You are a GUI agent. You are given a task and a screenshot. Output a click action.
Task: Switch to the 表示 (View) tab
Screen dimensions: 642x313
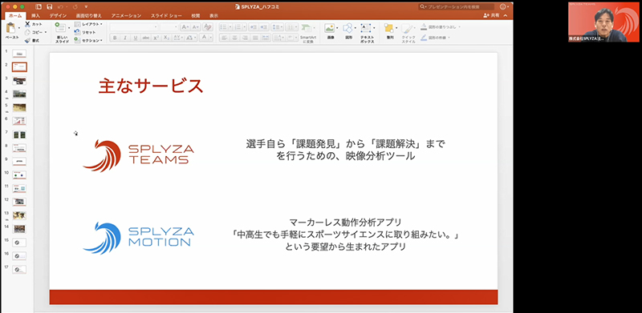pos(213,15)
